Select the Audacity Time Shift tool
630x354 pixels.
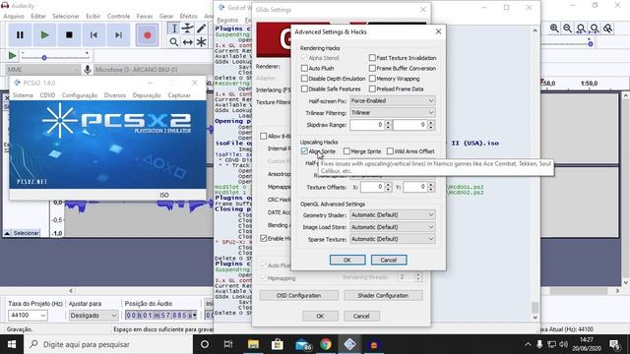(x=188, y=41)
